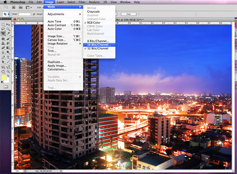Choose Auto Contrast
The width and height of the screenshot is (237, 174).
click(x=63, y=25)
